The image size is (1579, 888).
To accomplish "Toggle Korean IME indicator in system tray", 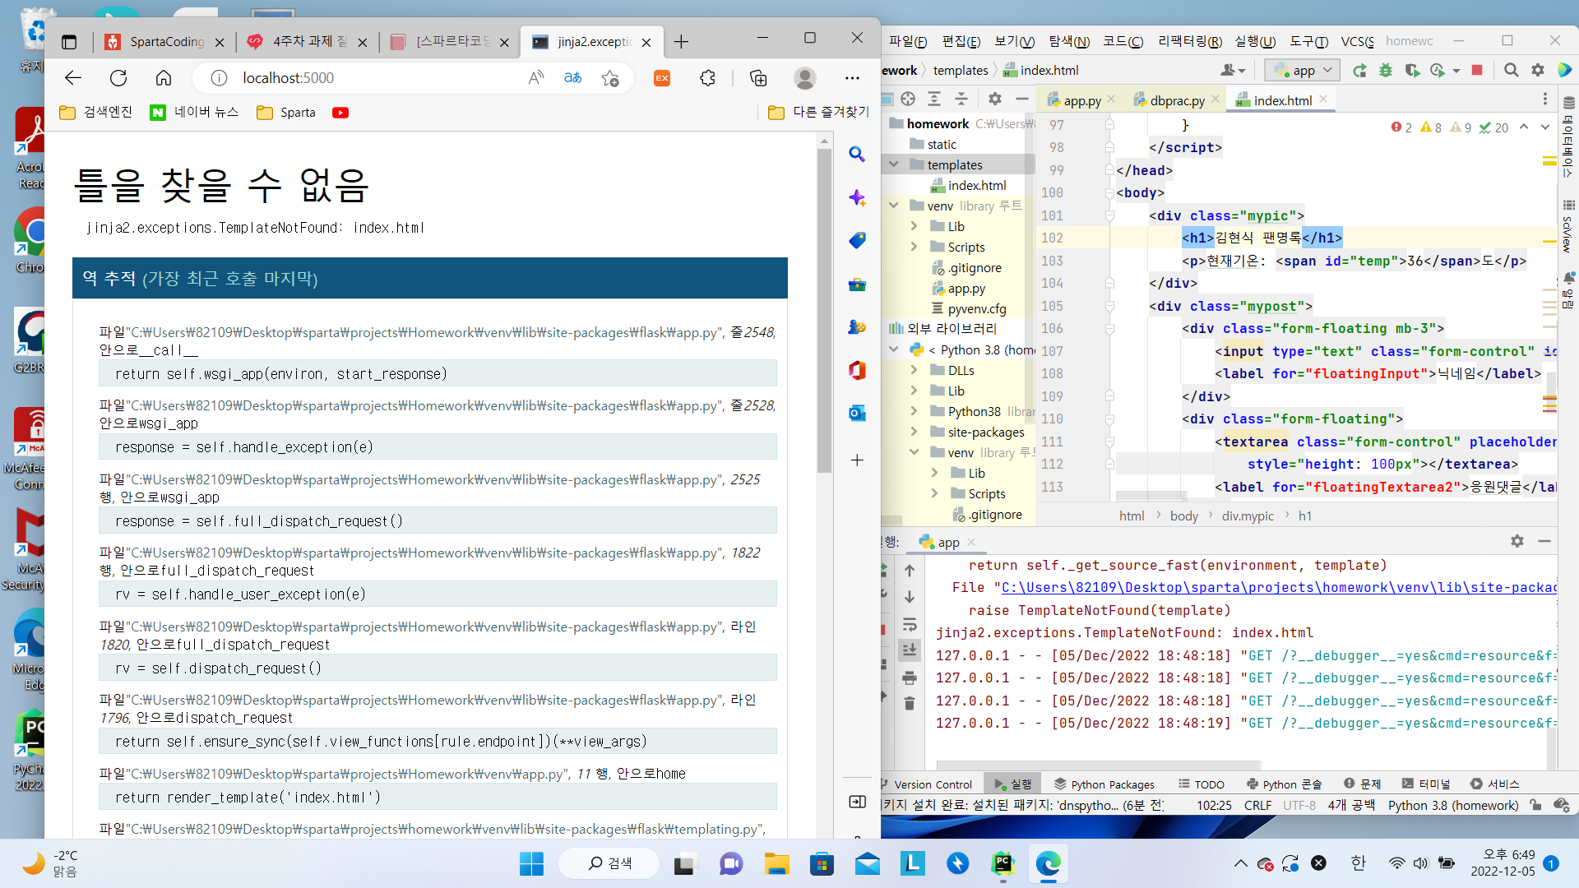I will (1358, 863).
